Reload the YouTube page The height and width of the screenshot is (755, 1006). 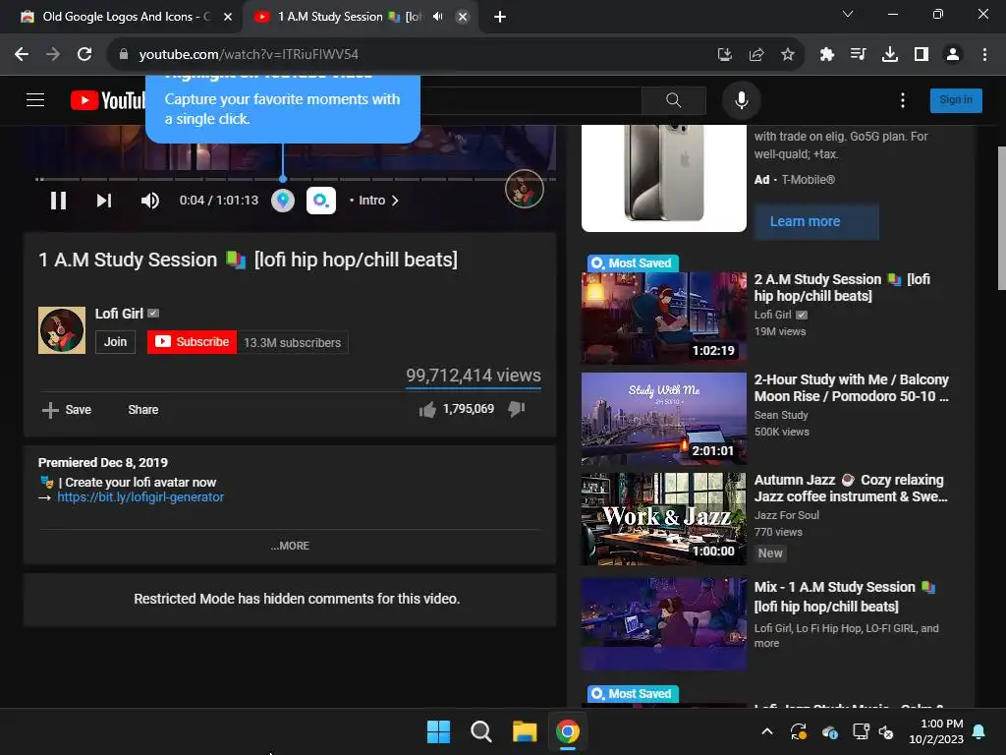coord(84,55)
